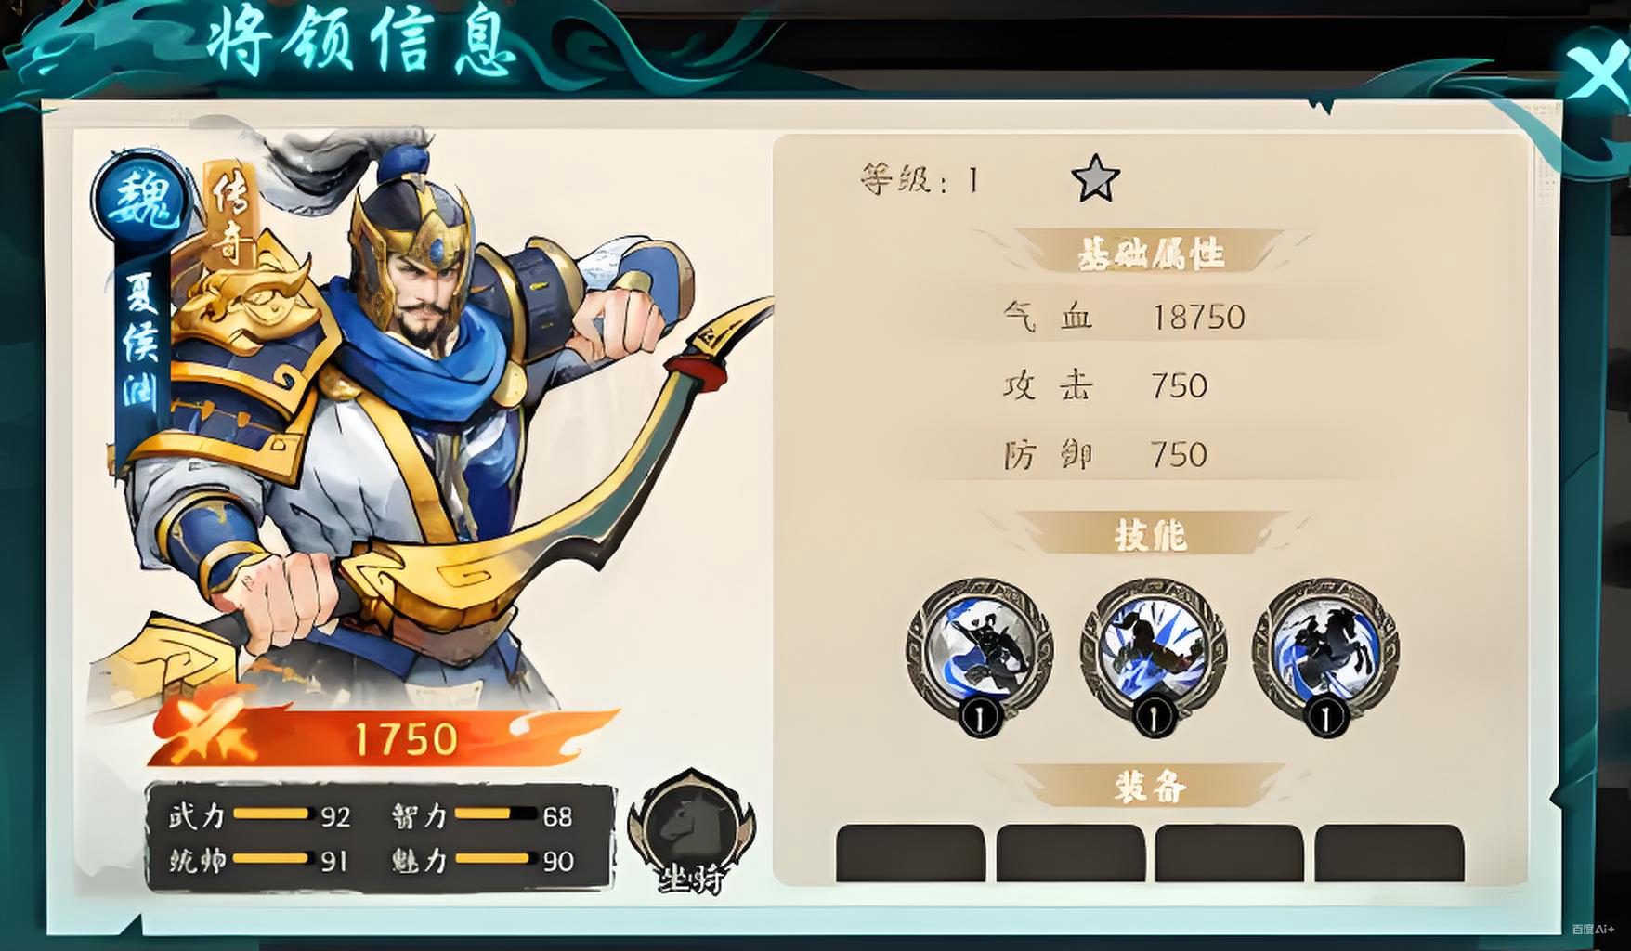Tap the 技能 section header

(x=1150, y=535)
